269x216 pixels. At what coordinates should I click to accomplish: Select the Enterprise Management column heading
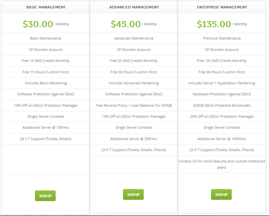click(x=222, y=7)
